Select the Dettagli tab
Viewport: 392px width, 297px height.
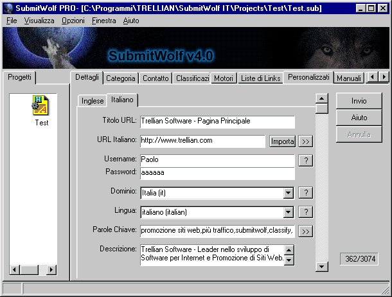tap(87, 77)
